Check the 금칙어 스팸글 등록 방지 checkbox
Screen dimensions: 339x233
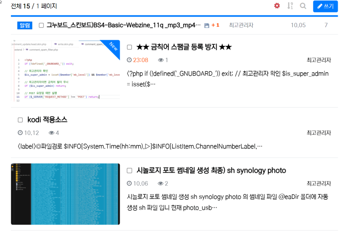tap(130, 47)
